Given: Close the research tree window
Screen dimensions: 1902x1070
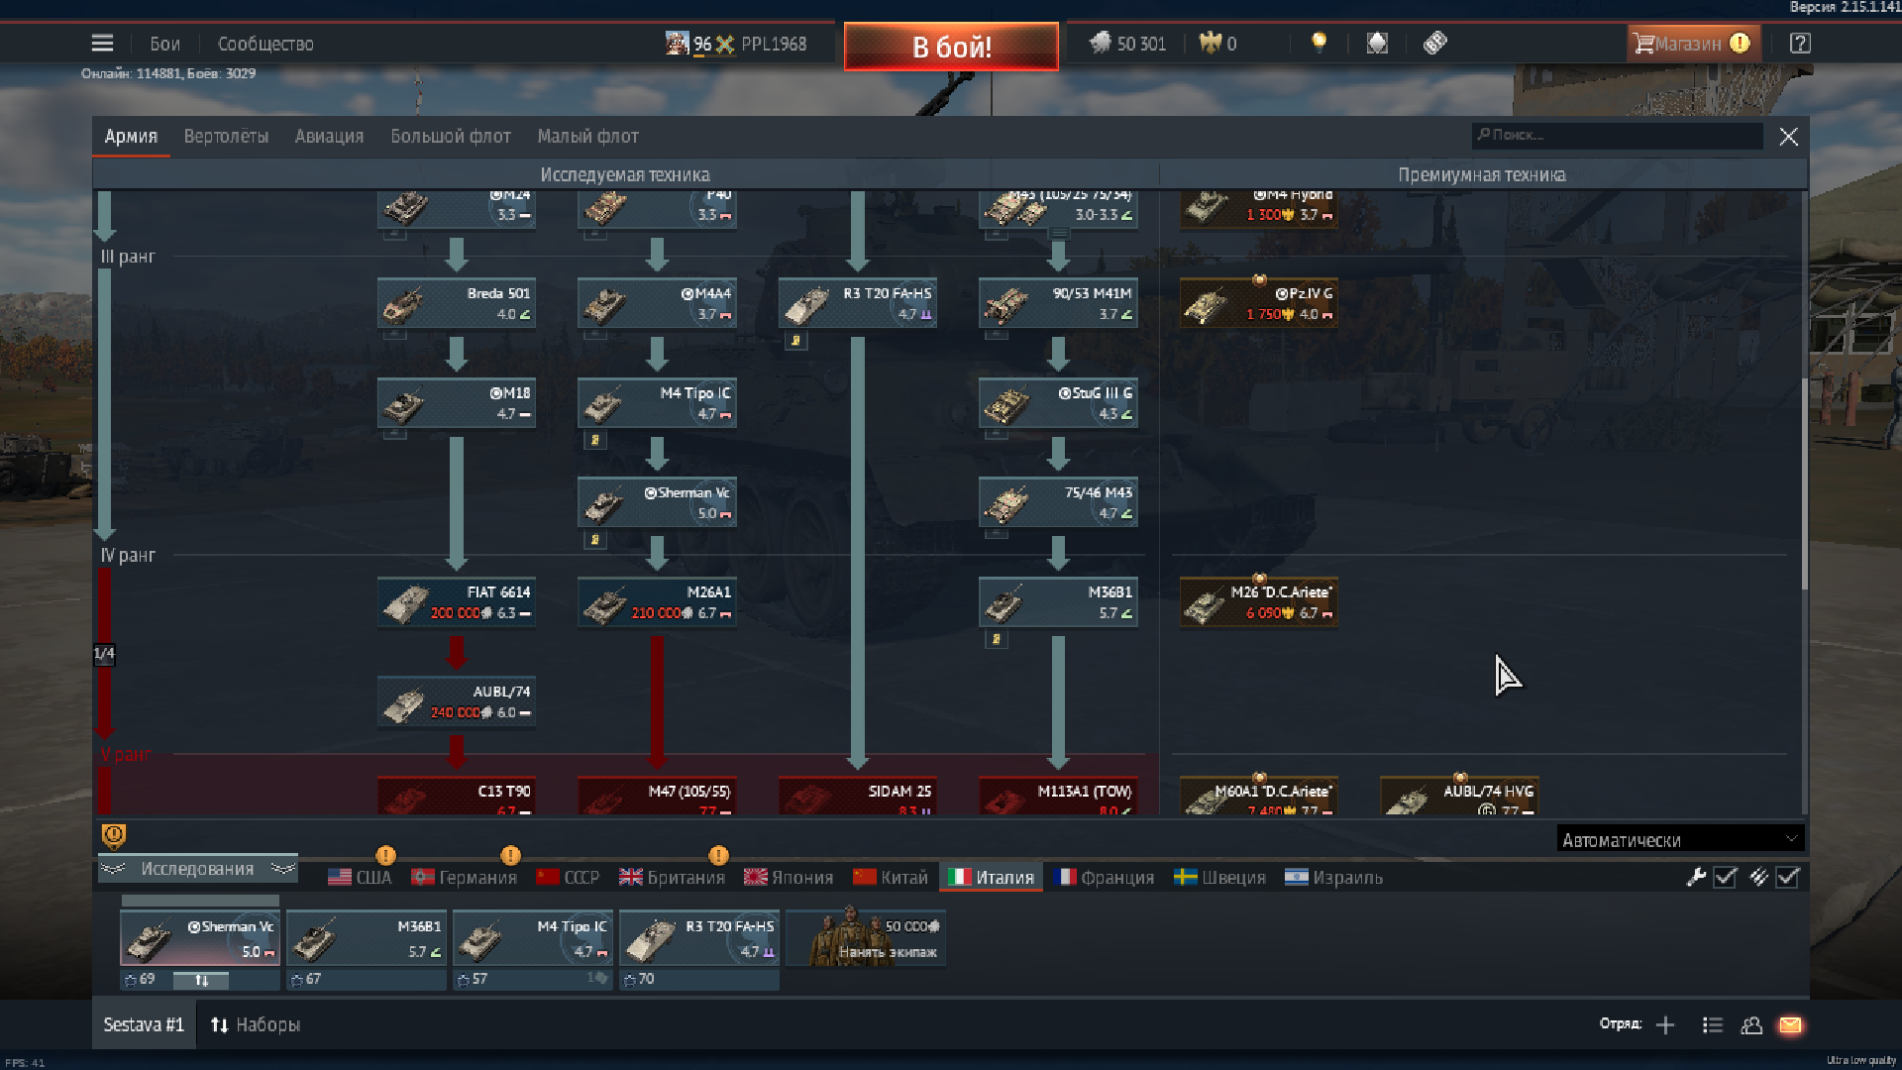Looking at the screenshot, I should (x=1788, y=137).
